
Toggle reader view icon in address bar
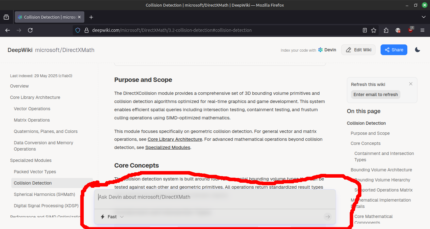pyautogui.click(x=365, y=30)
